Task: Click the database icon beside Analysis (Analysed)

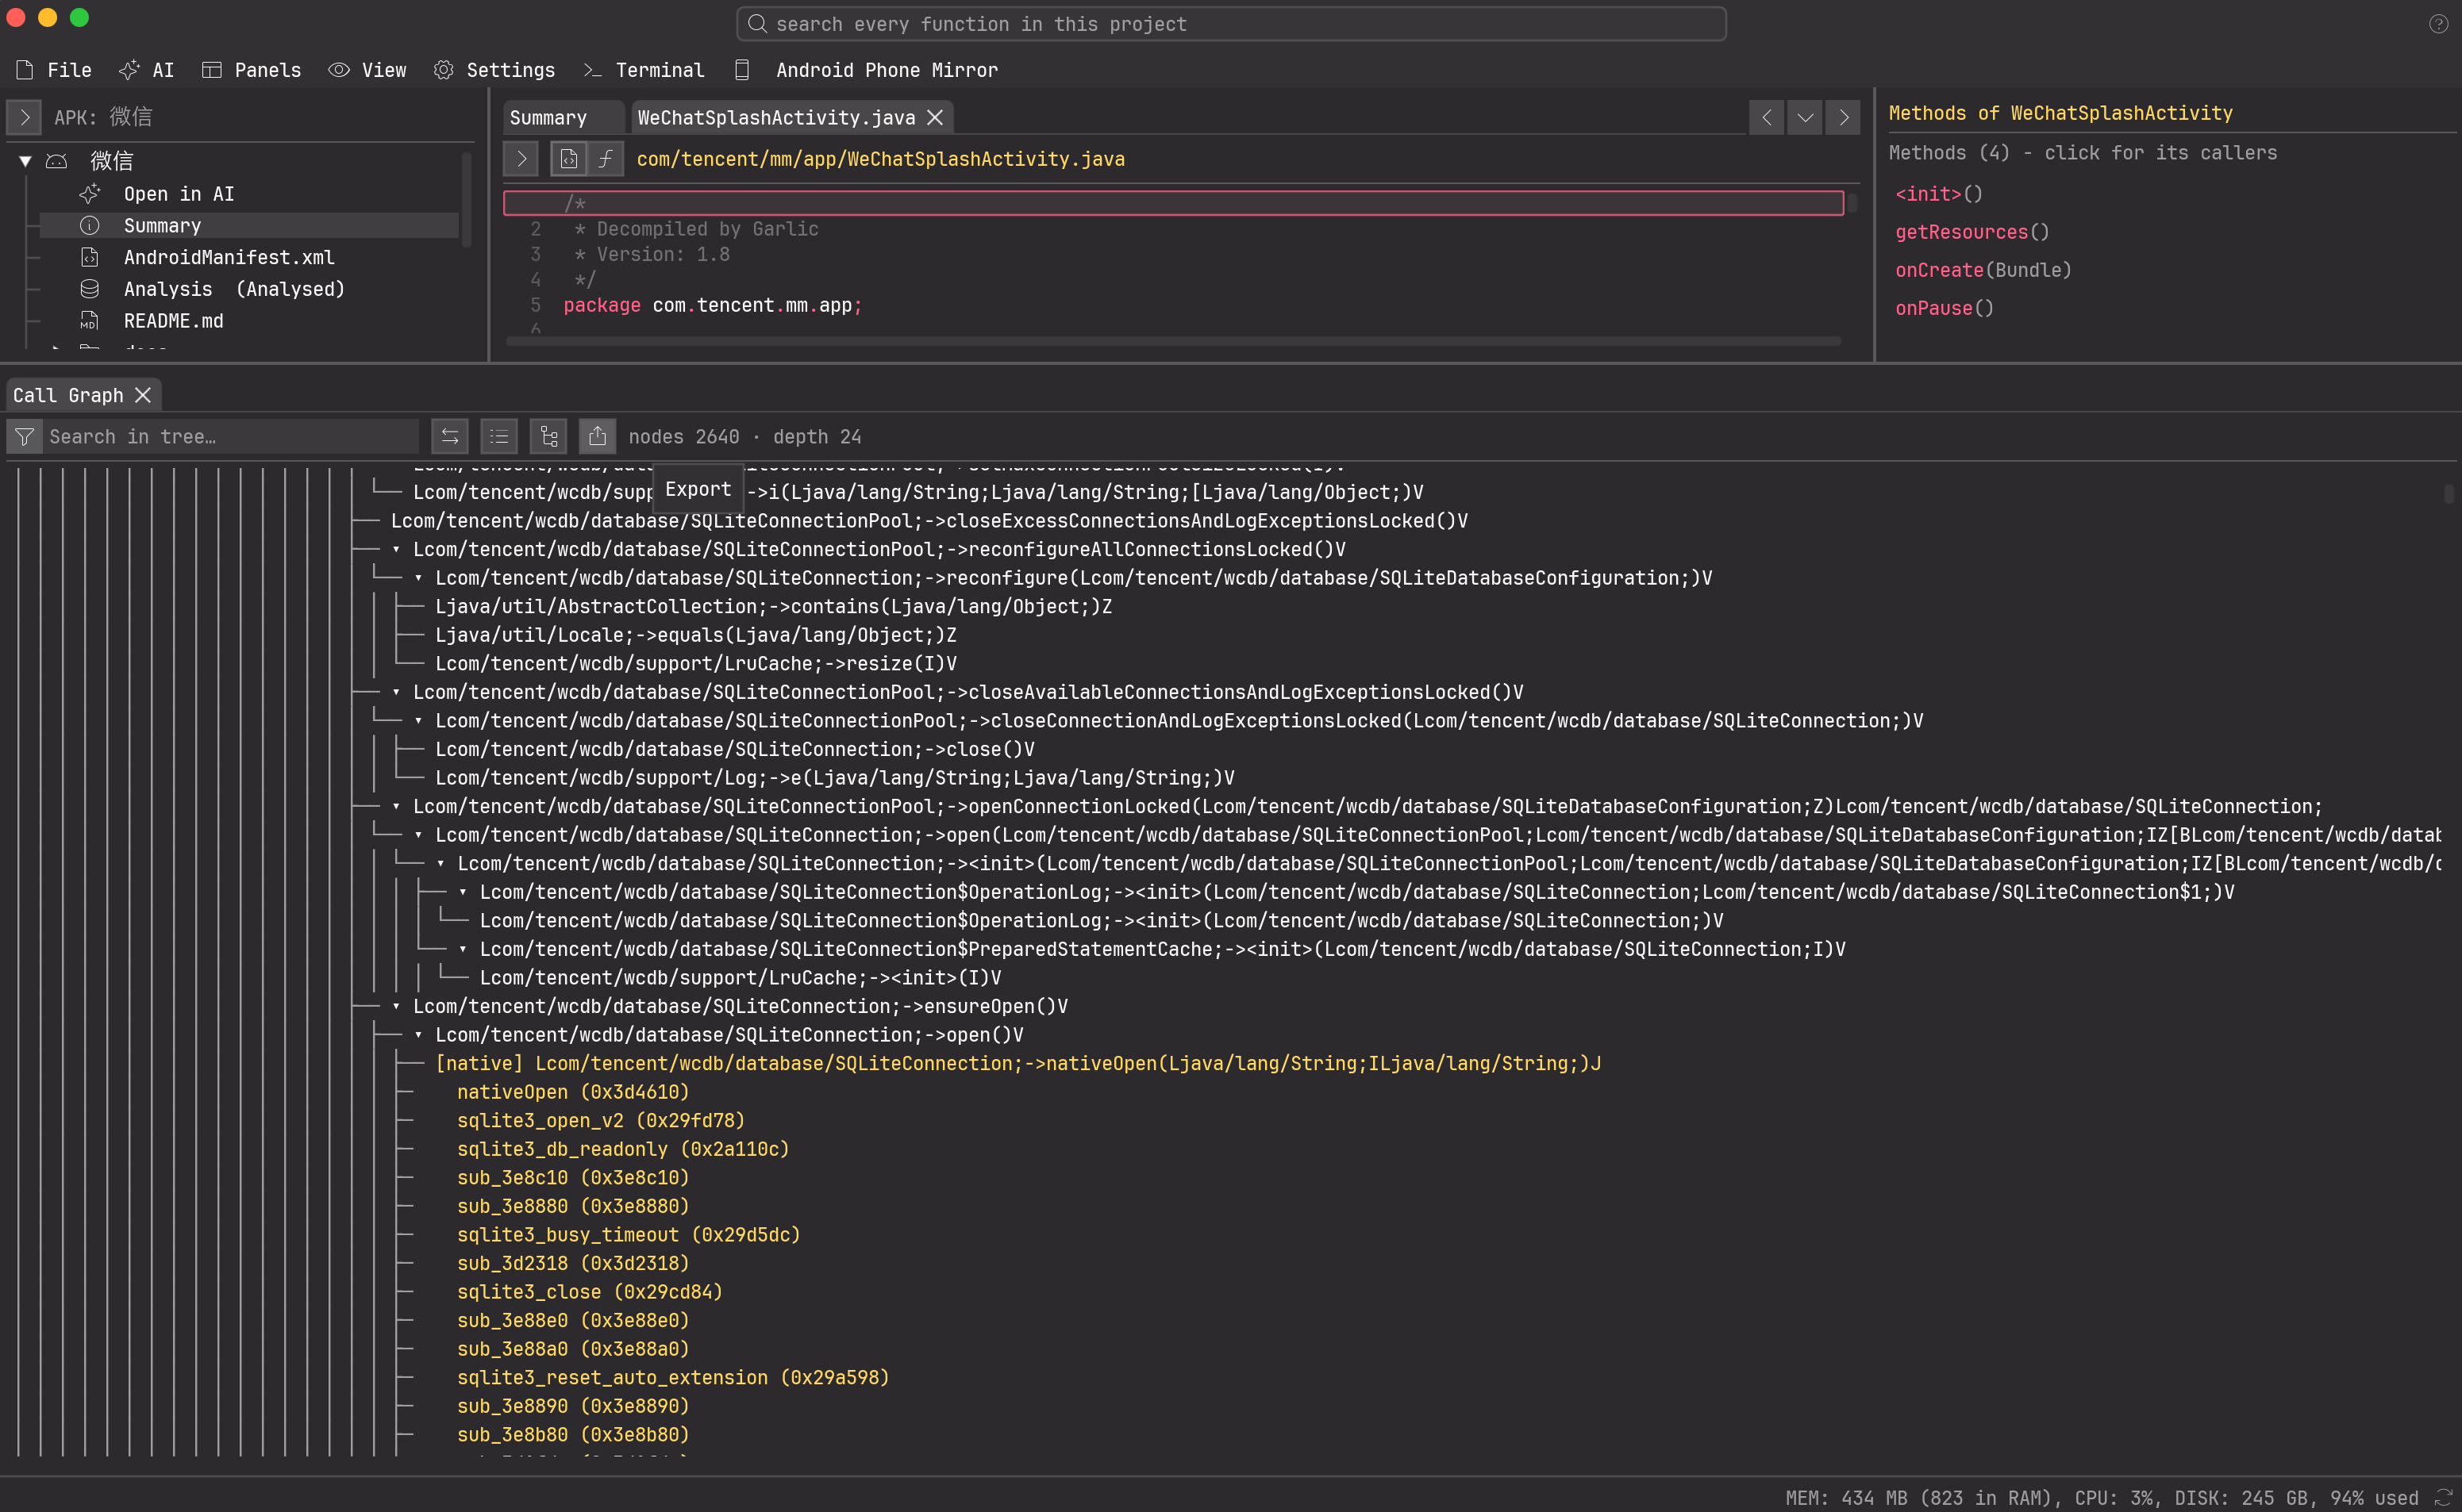Action: [90, 289]
